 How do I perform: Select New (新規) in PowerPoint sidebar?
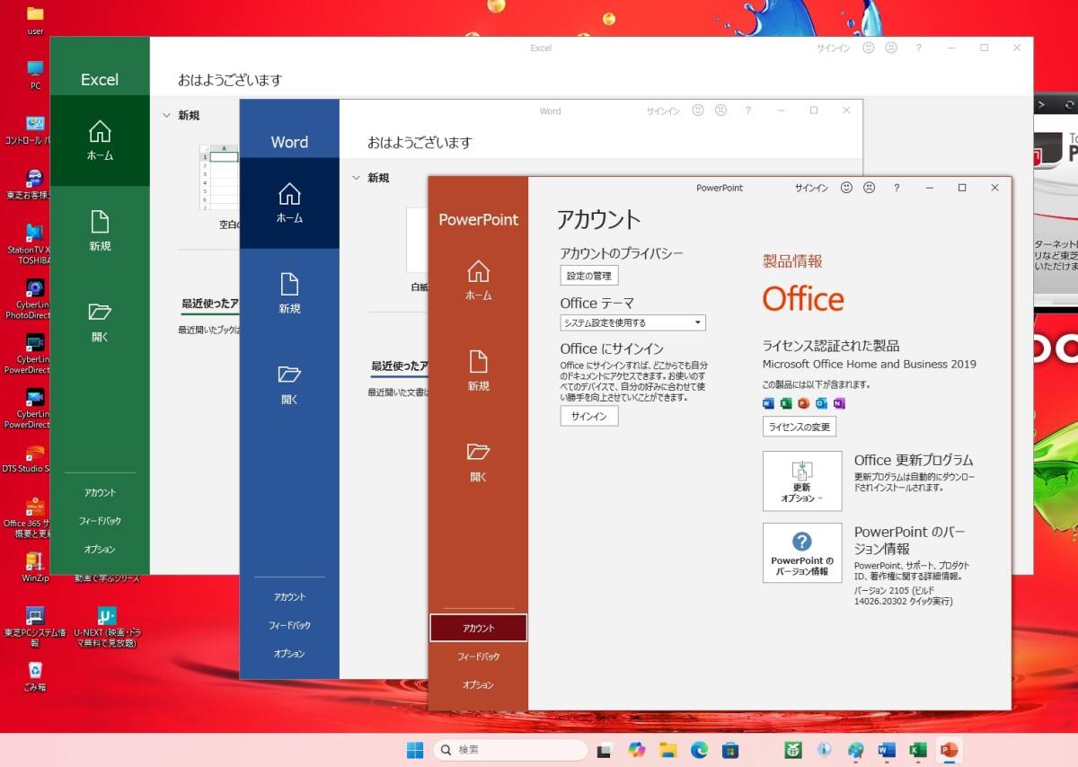(x=478, y=370)
